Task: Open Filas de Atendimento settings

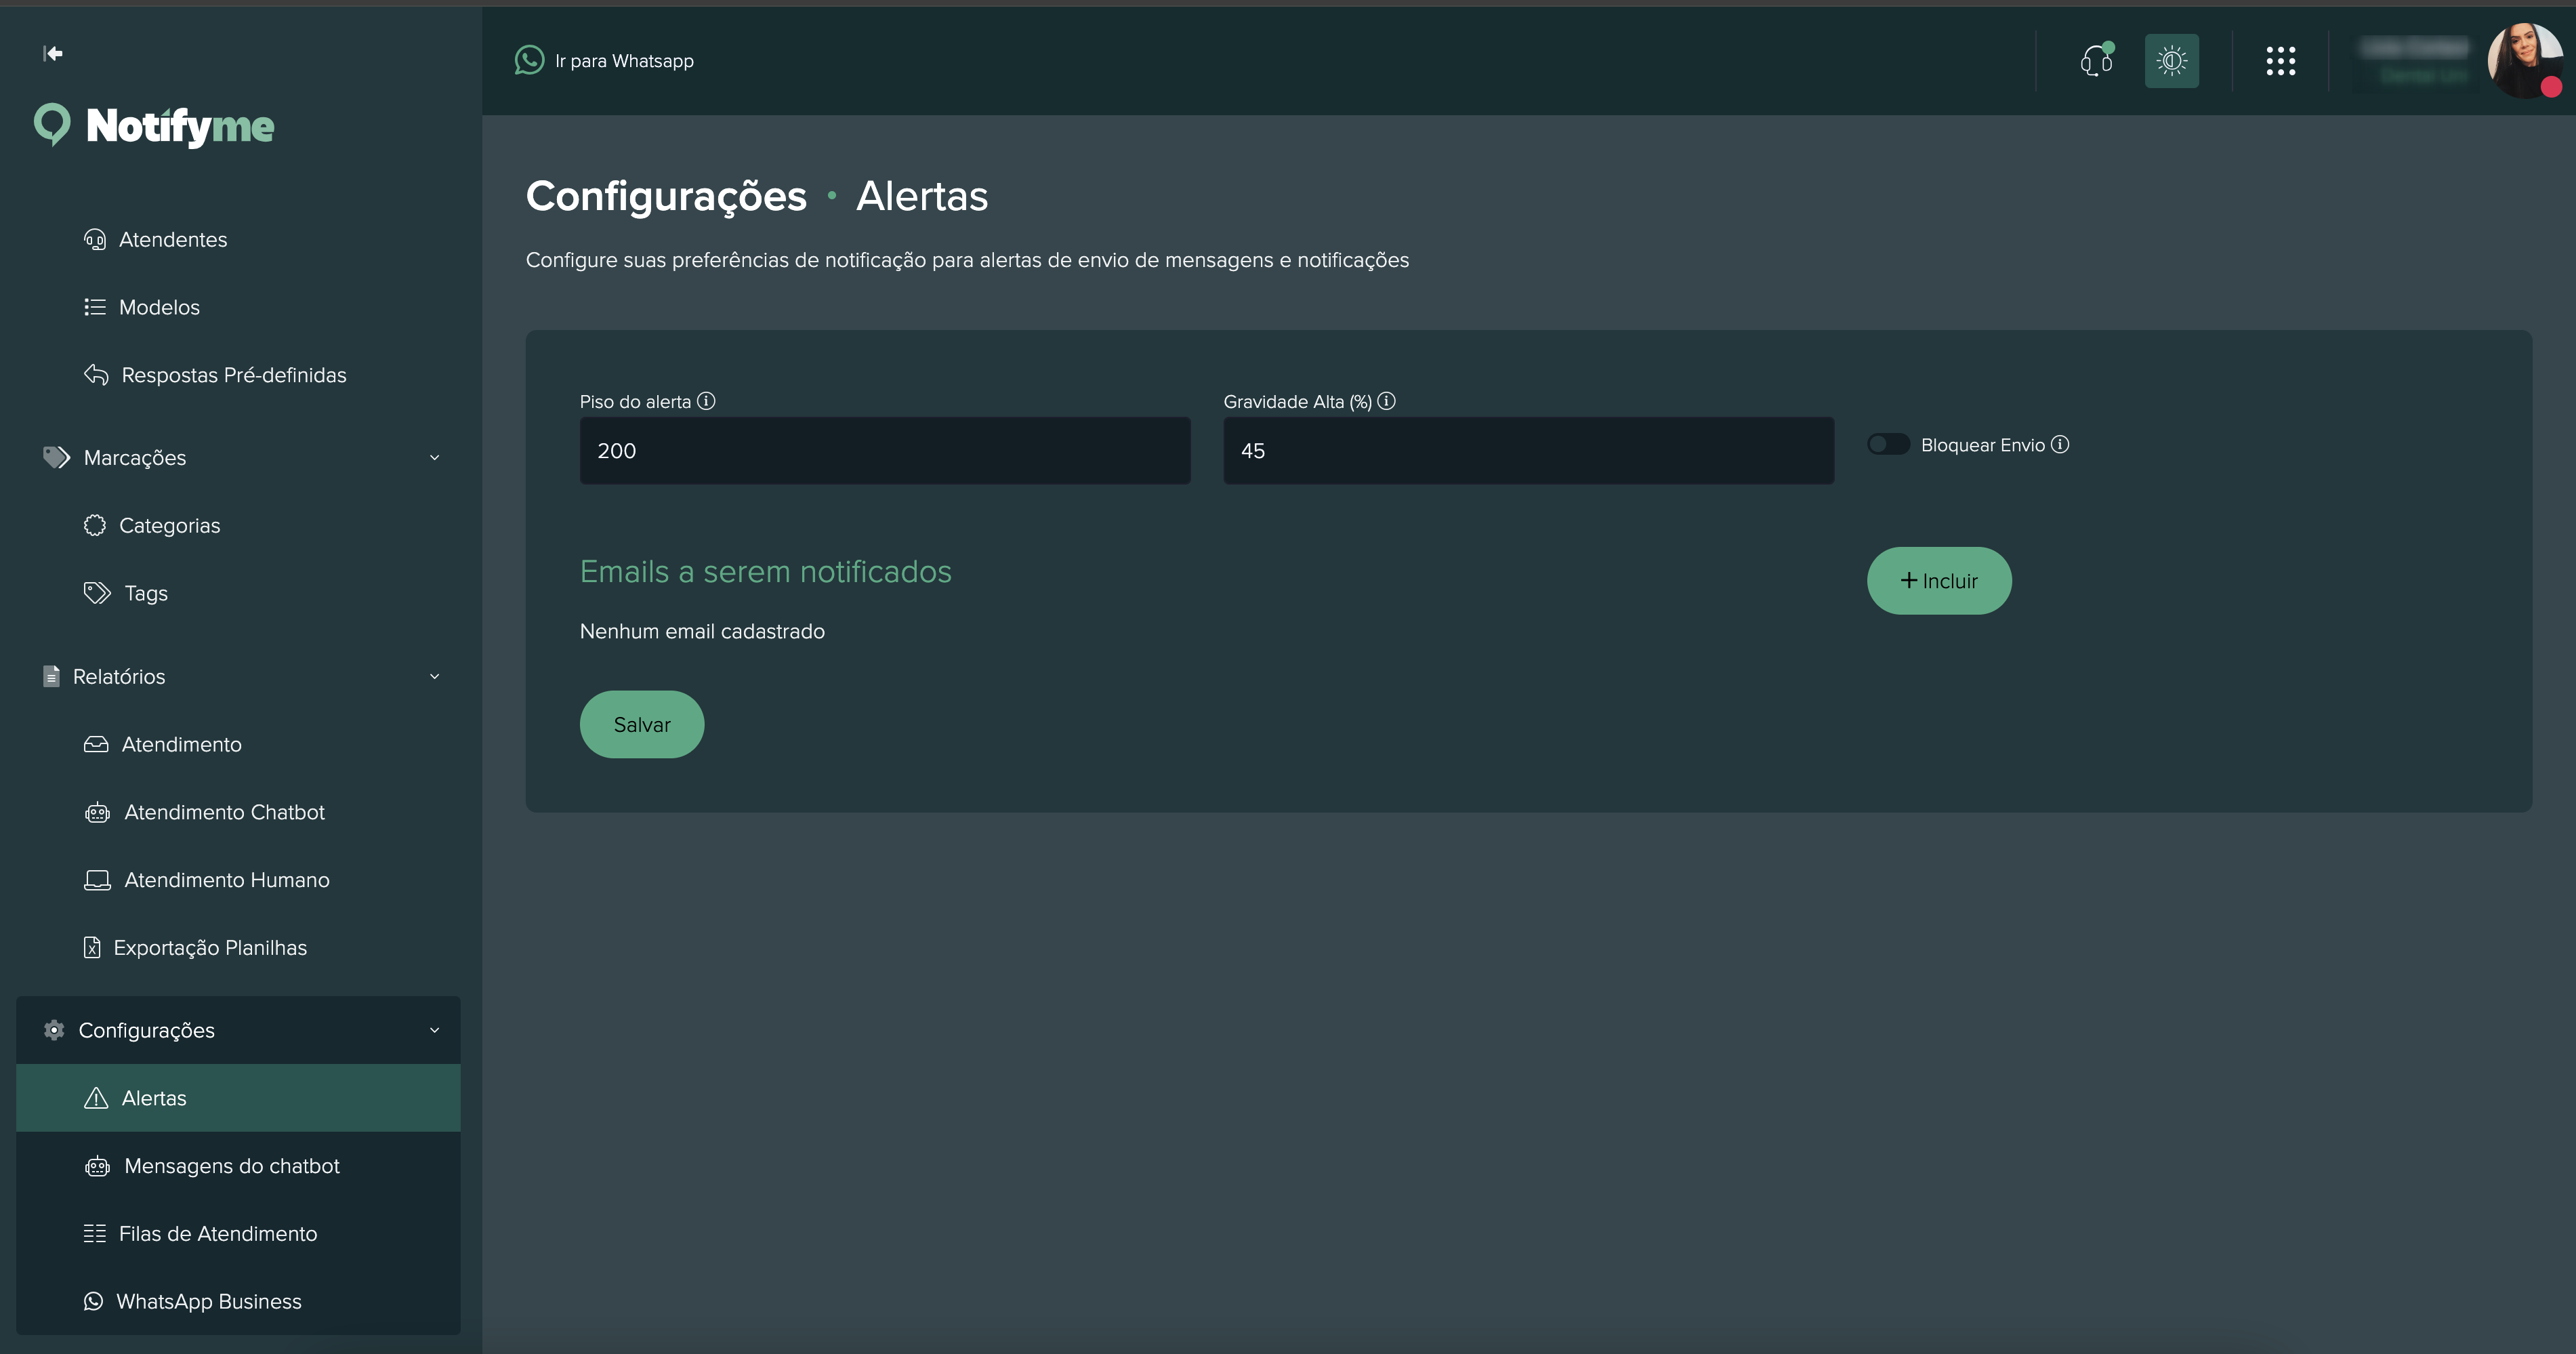Action: click(218, 1233)
